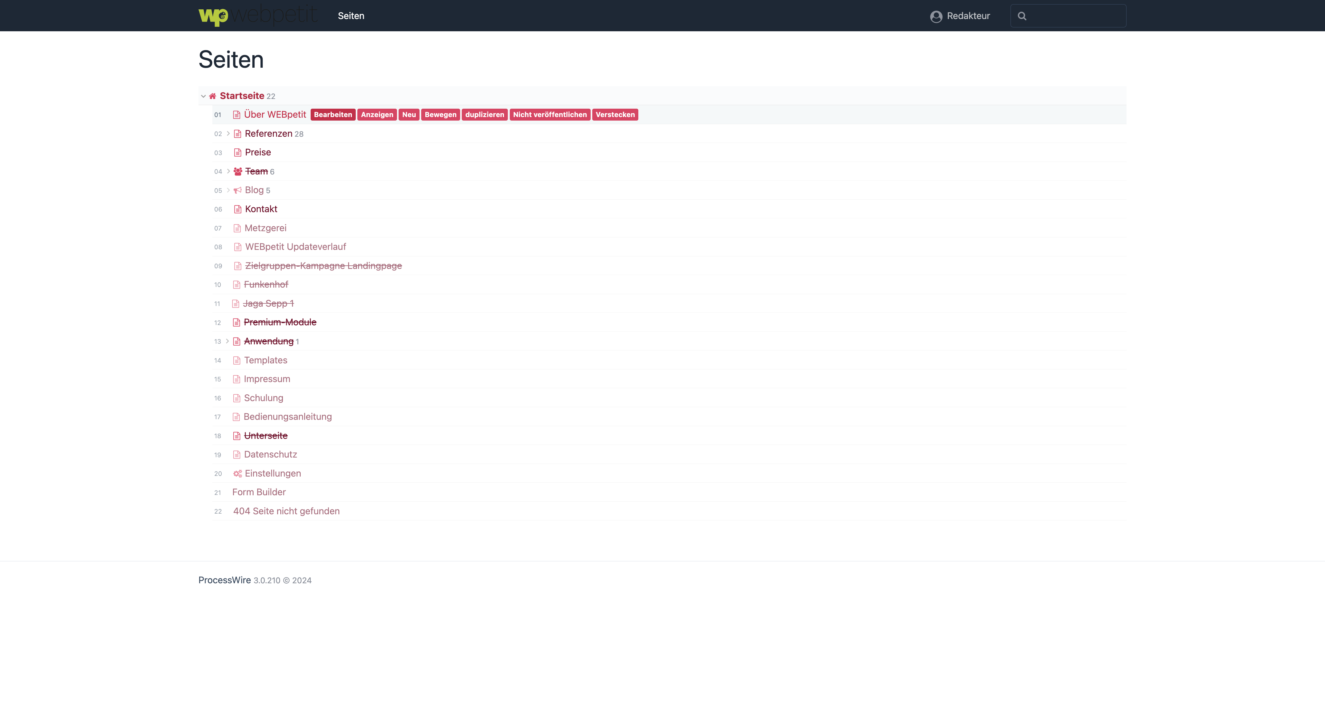
Task: Expand the Anwendung page children
Action: 227,341
